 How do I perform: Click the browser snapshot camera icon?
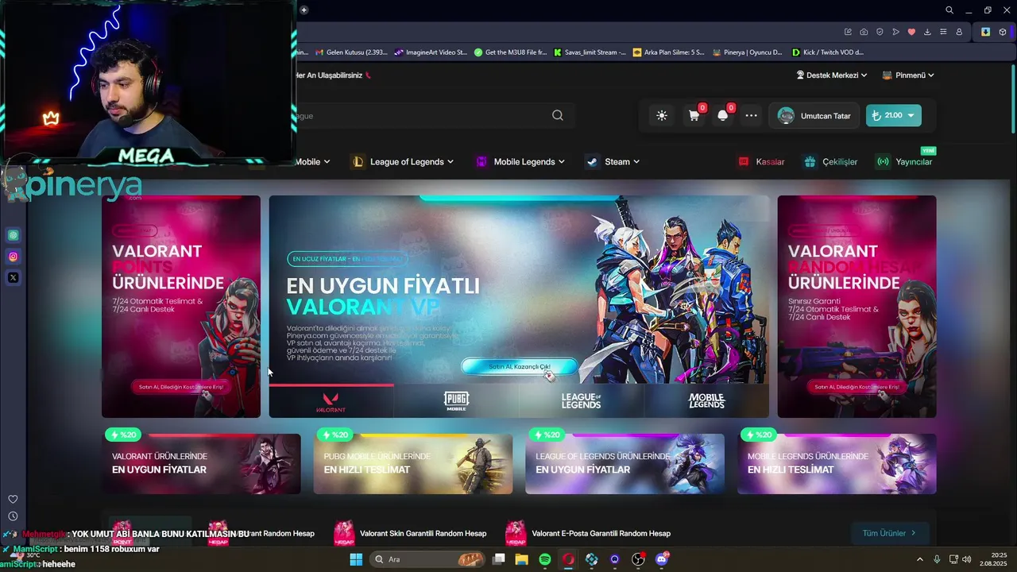click(x=864, y=32)
